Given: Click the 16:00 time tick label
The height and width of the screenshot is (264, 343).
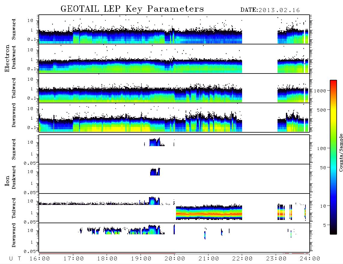Looking at the screenshot, I should (40, 259).
